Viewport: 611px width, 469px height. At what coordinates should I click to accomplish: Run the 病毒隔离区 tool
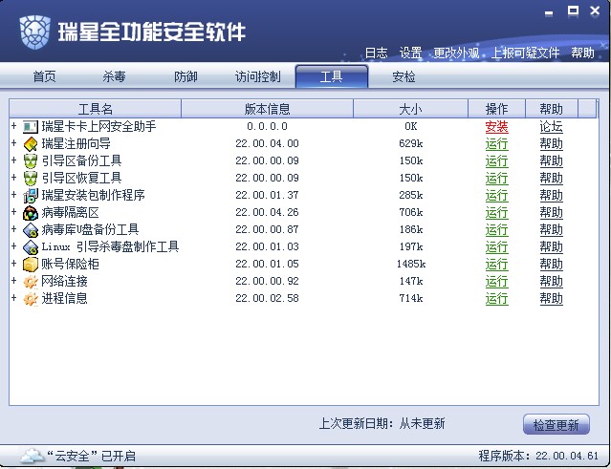[x=497, y=213]
